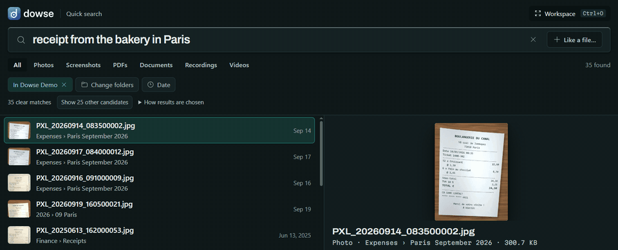
Task: Click the large receipt preview image
Action: pyautogui.click(x=471, y=172)
